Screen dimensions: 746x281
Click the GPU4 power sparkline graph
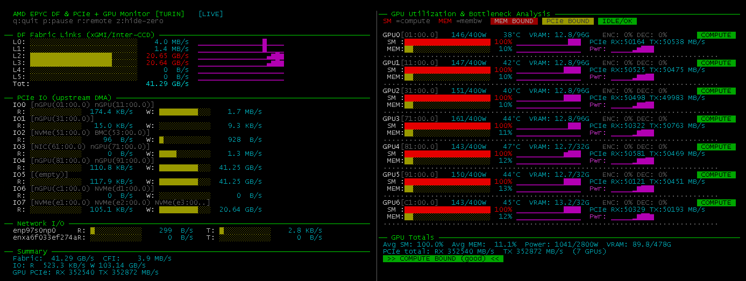click(x=632, y=161)
